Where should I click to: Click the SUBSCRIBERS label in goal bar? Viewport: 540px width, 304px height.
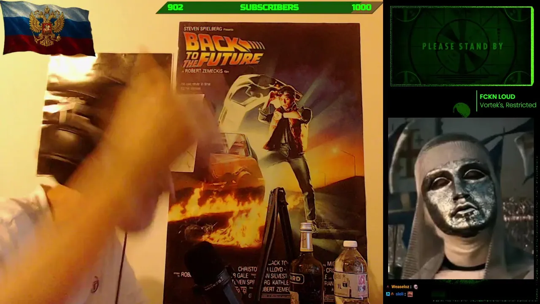(x=269, y=8)
